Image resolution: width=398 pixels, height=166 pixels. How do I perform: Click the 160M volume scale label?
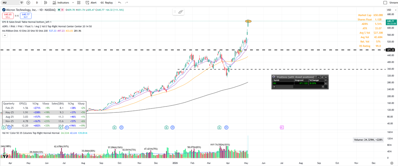point(390,132)
